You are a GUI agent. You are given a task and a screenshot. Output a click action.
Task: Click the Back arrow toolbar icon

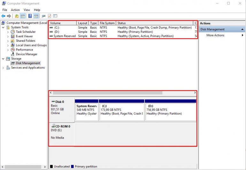point(3,16)
